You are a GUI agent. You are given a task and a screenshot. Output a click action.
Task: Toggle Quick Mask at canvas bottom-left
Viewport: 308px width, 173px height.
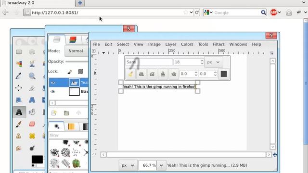[94, 155]
